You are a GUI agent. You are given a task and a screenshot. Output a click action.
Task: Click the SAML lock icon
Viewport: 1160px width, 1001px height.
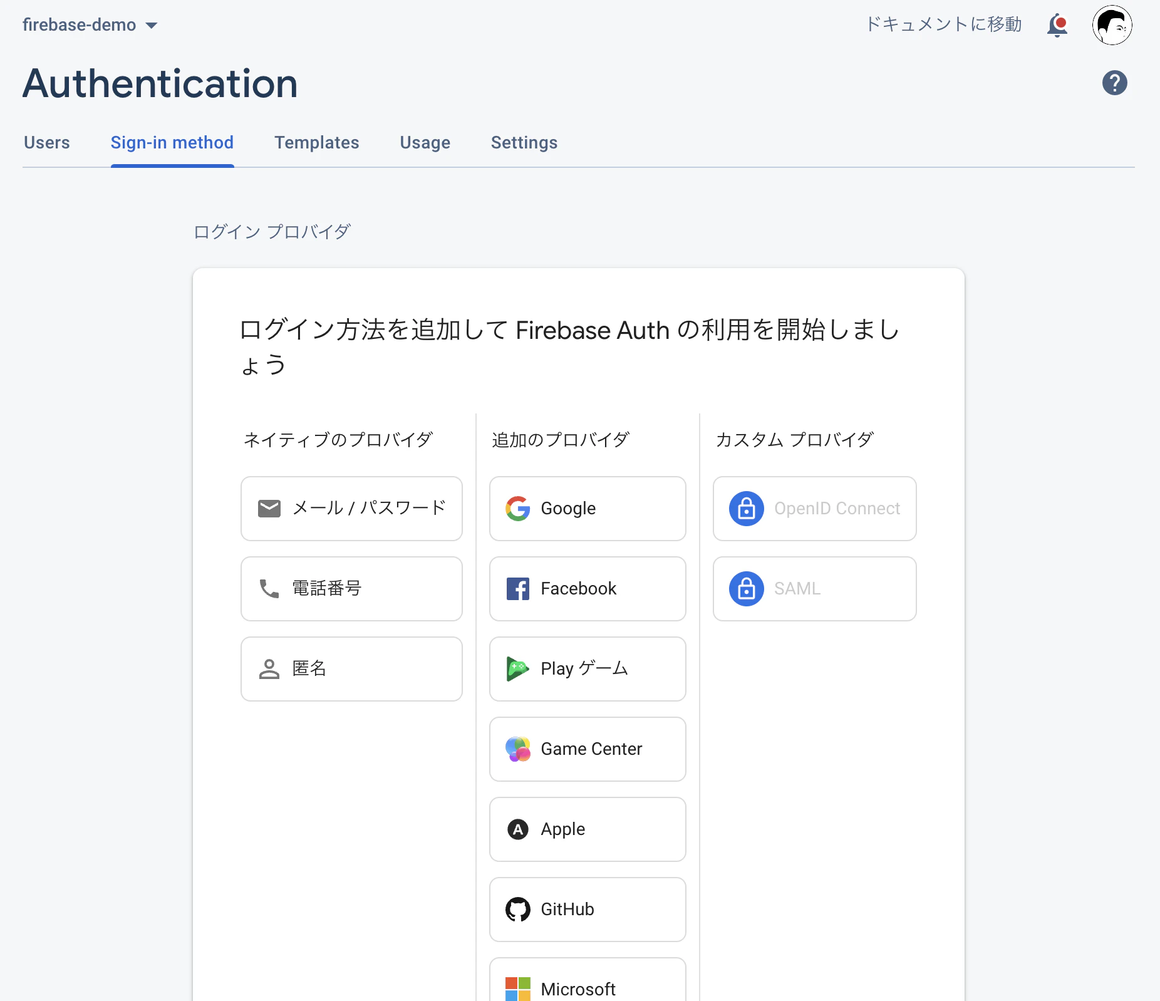pyautogui.click(x=747, y=589)
